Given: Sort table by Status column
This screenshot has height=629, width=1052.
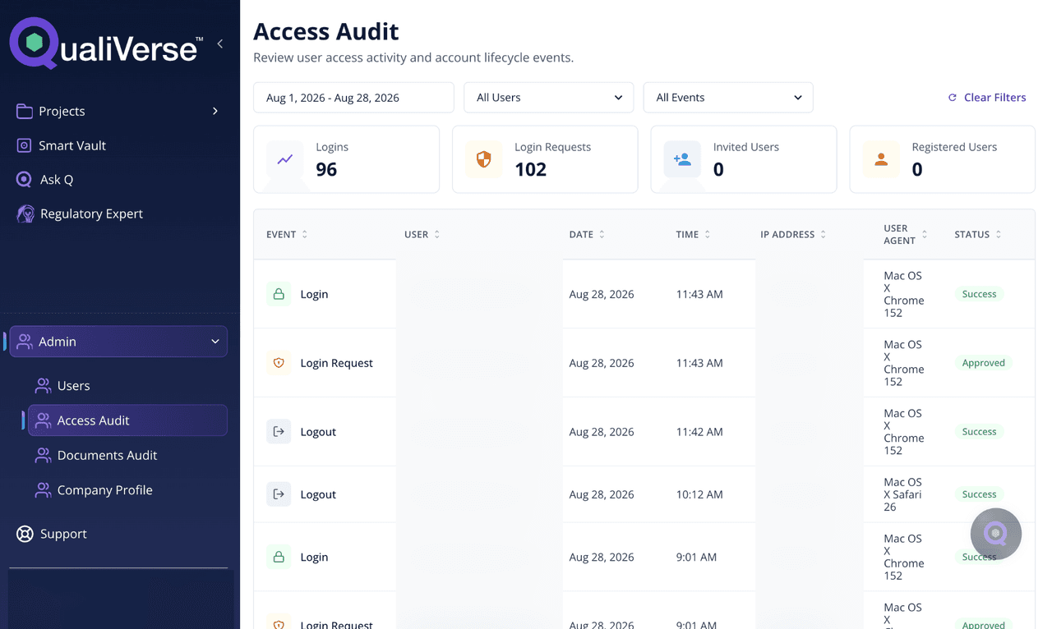Looking at the screenshot, I should pos(978,235).
